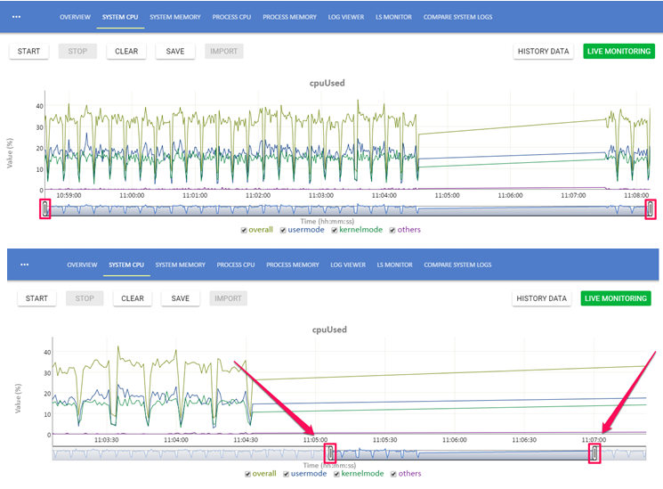Click 11:05:00 axis label in upper chart
Image resolution: width=663 pixels, height=489 pixels.
[x=447, y=196]
